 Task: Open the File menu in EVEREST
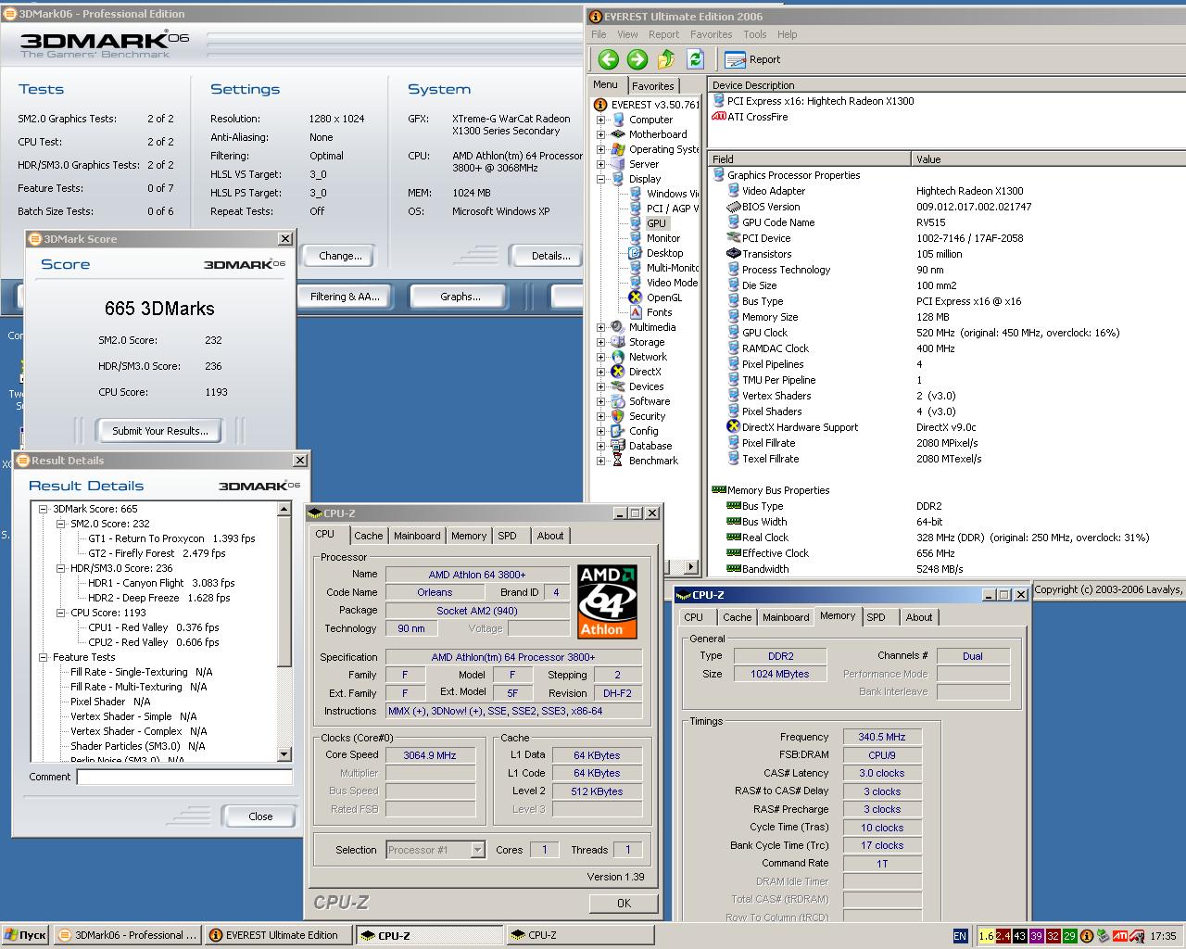(599, 34)
